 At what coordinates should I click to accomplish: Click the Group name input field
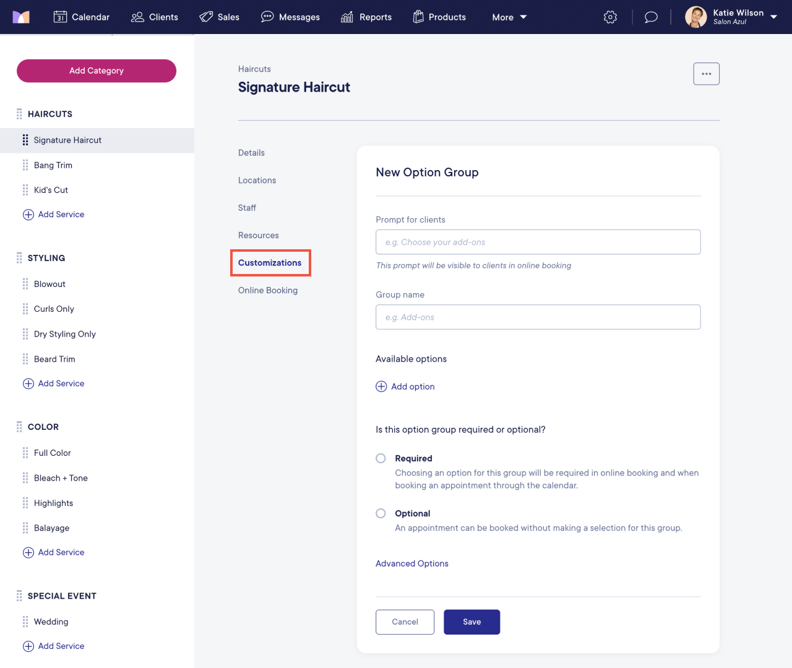tap(538, 317)
